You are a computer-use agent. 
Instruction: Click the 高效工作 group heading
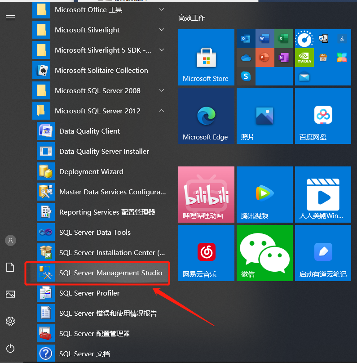click(192, 18)
